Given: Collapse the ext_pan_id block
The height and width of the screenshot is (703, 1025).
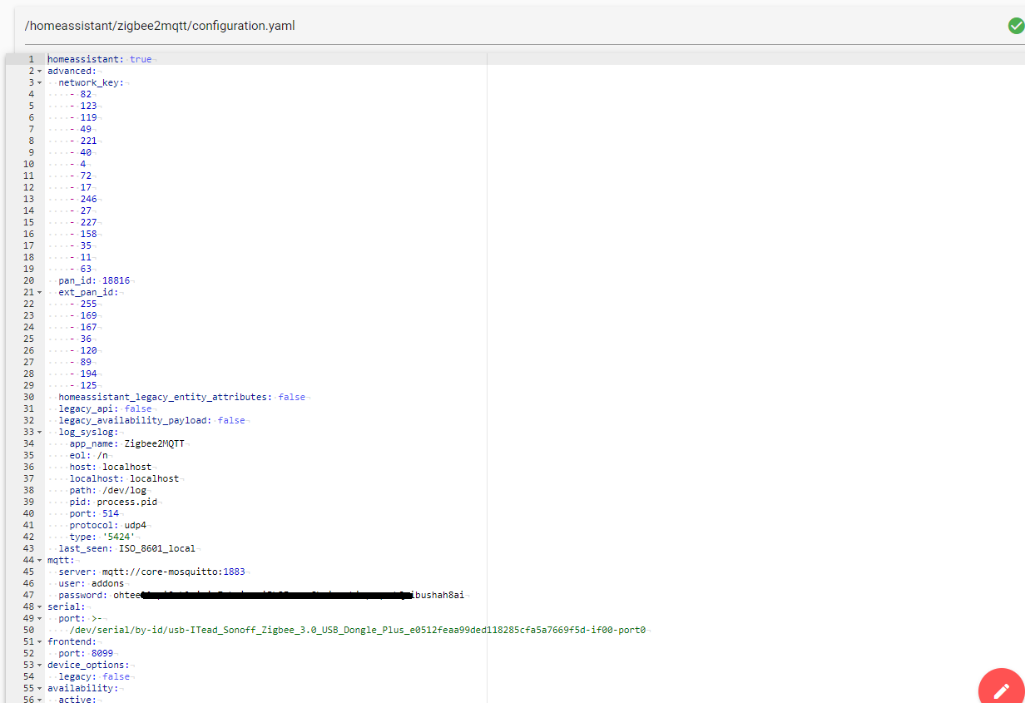Looking at the screenshot, I should (x=40, y=293).
